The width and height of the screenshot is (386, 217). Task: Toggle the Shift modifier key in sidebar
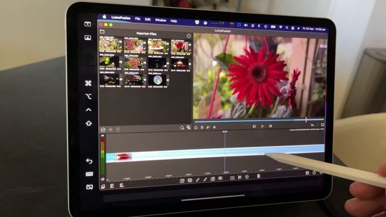pyautogui.click(x=89, y=123)
